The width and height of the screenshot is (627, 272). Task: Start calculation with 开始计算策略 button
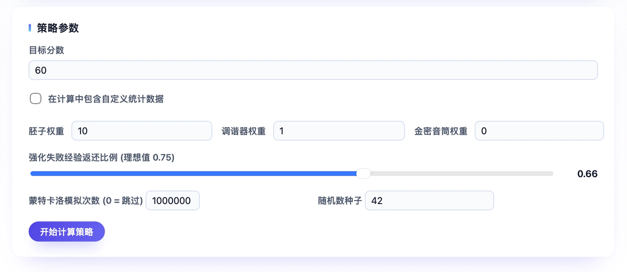click(x=67, y=231)
